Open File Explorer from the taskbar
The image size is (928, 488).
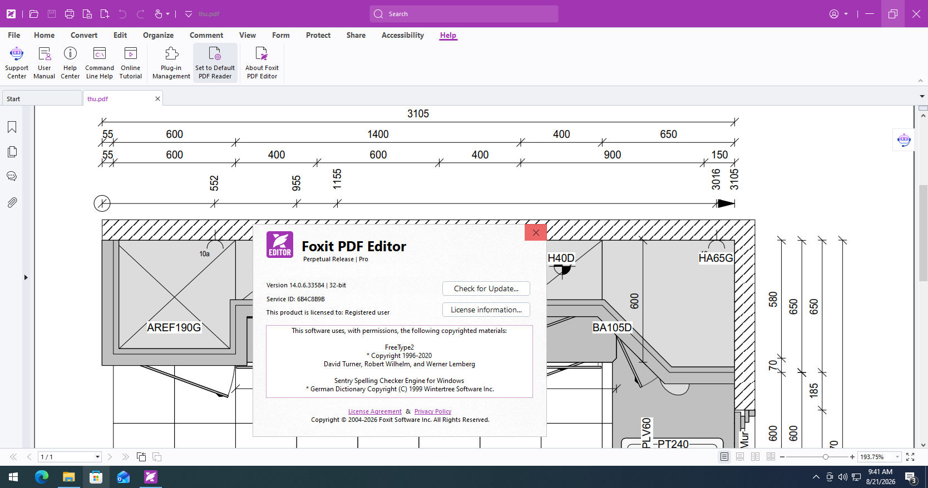coord(68,477)
